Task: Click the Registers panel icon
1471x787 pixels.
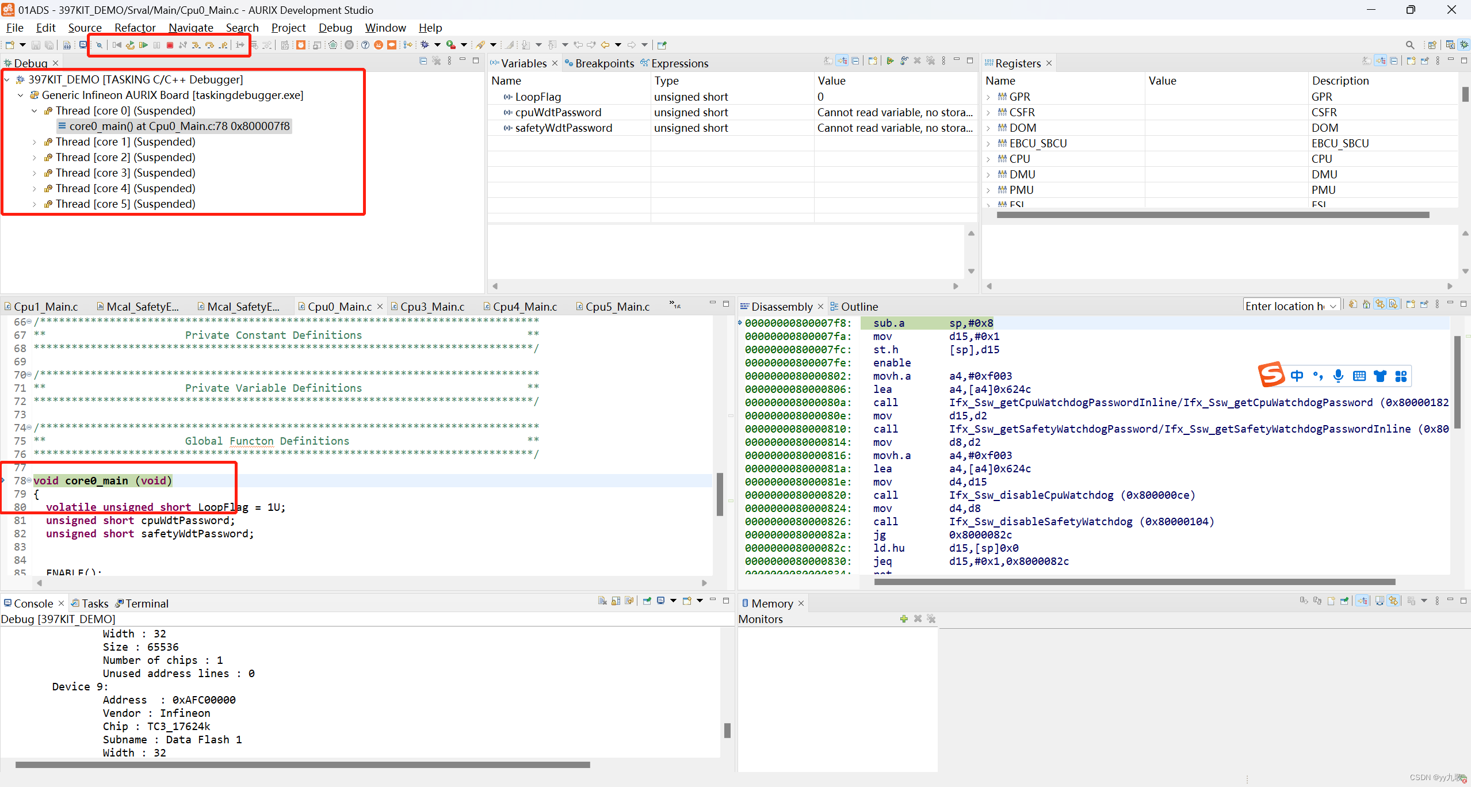Action: click(991, 63)
